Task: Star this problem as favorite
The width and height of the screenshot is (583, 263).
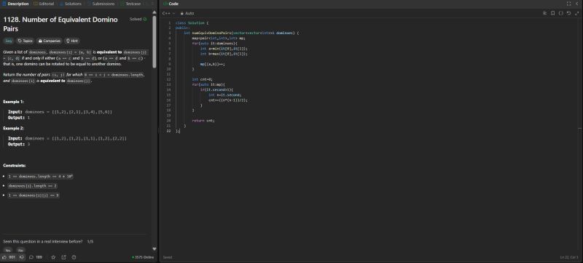Action: pos(53,257)
